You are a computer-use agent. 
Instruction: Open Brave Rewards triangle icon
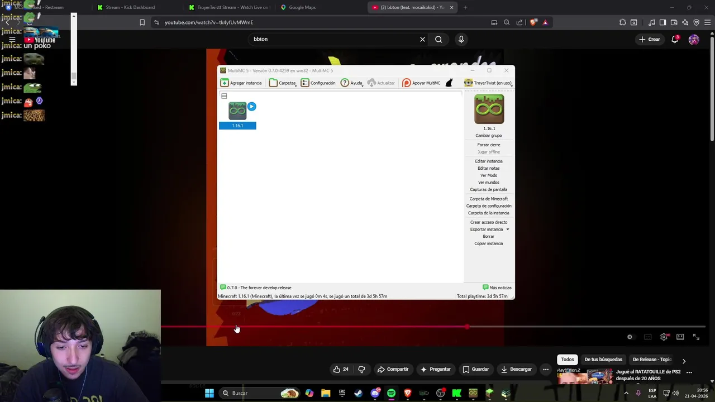pyautogui.click(x=545, y=22)
